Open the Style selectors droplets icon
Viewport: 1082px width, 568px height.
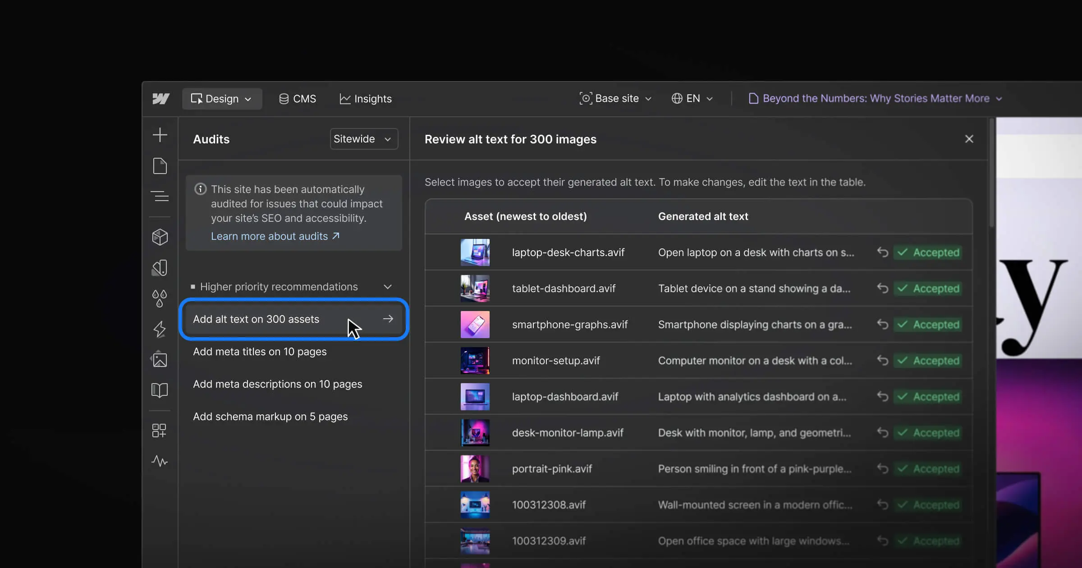click(x=160, y=298)
